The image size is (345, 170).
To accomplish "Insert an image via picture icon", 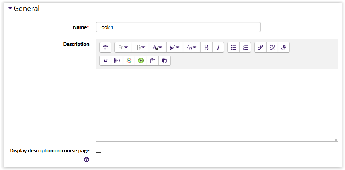I will [105, 60].
